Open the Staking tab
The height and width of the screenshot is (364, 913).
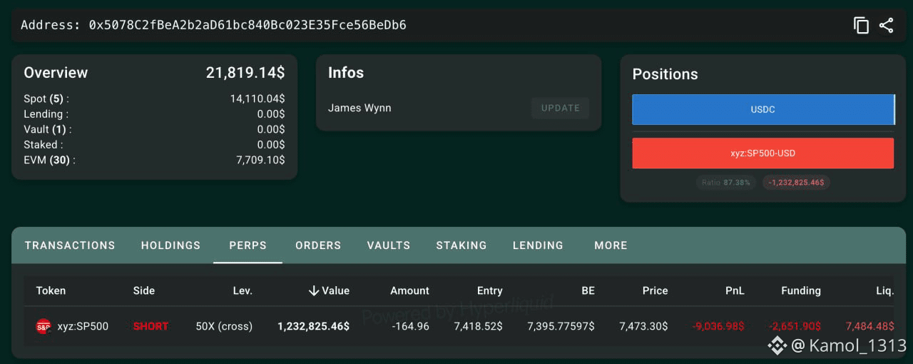tap(461, 245)
